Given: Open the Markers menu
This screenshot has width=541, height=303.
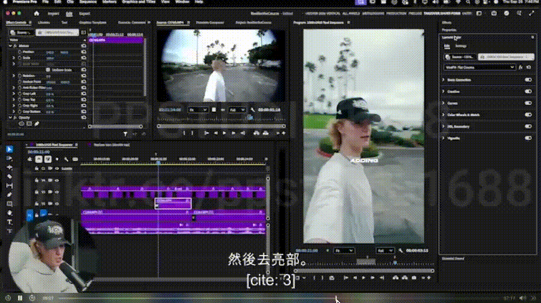Looking at the screenshot, I should tap(109, 2).
